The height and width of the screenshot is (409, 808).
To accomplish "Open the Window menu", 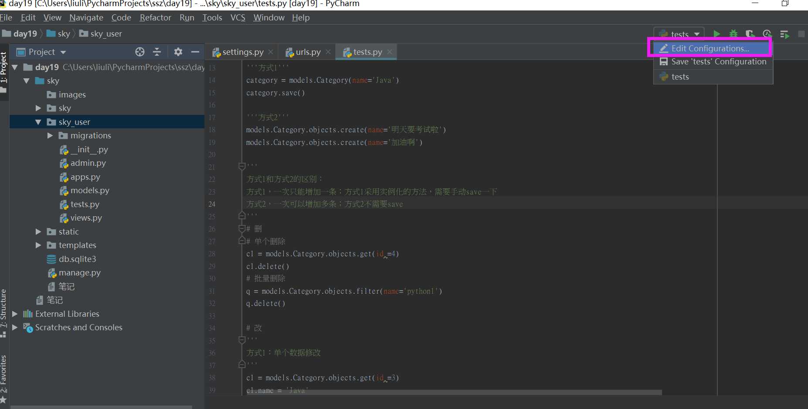I will point(269,17).
